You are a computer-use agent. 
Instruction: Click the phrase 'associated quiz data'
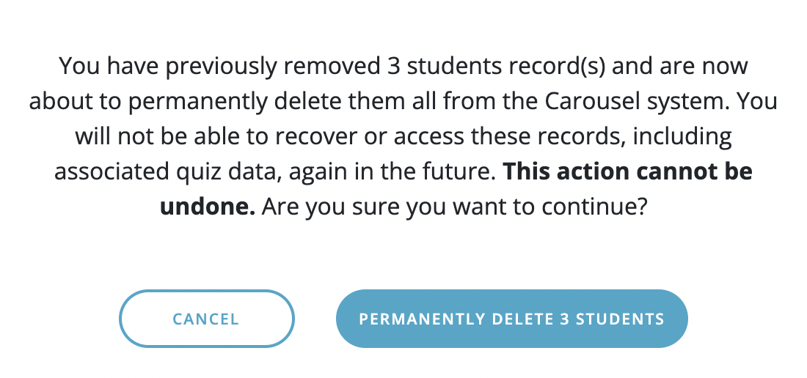pos(167,171)
